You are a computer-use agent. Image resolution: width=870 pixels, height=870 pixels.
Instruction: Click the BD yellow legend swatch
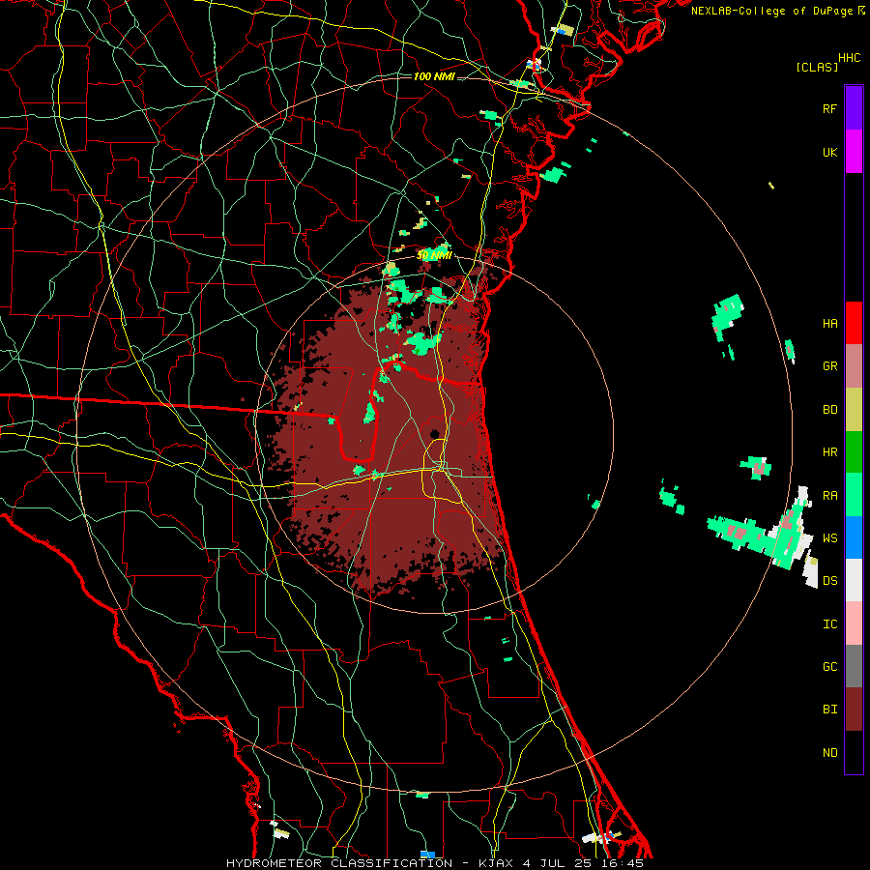coord(854,410)
